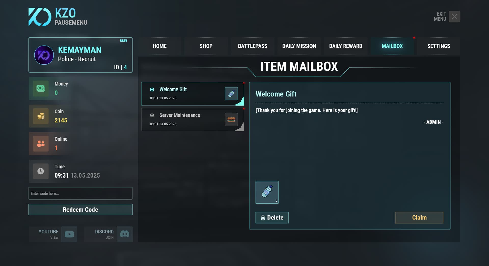
Task: Click the Online players icon
Action: click(x=41, y=144)
